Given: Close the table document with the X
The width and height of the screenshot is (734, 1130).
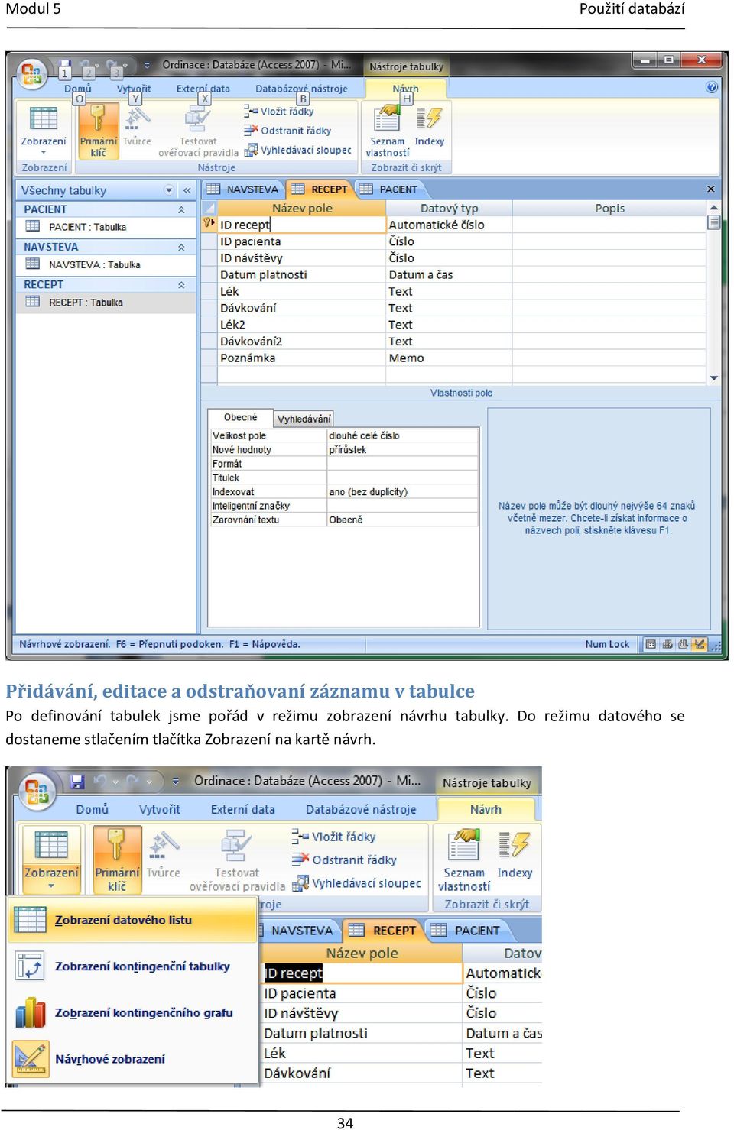Looking at the screenshot, I should click(710, 189).
